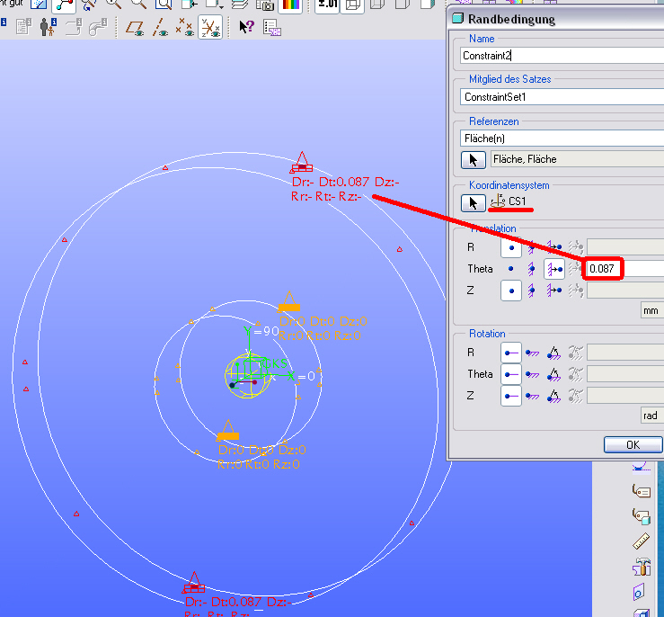This screenshot has width=664, height=617.
Task: Set Rotation R to prescribed rotation
Action: [553, 353]
